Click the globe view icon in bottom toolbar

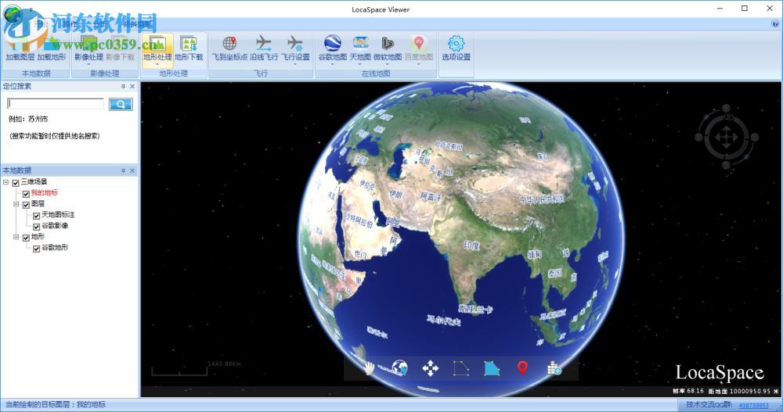399,368
